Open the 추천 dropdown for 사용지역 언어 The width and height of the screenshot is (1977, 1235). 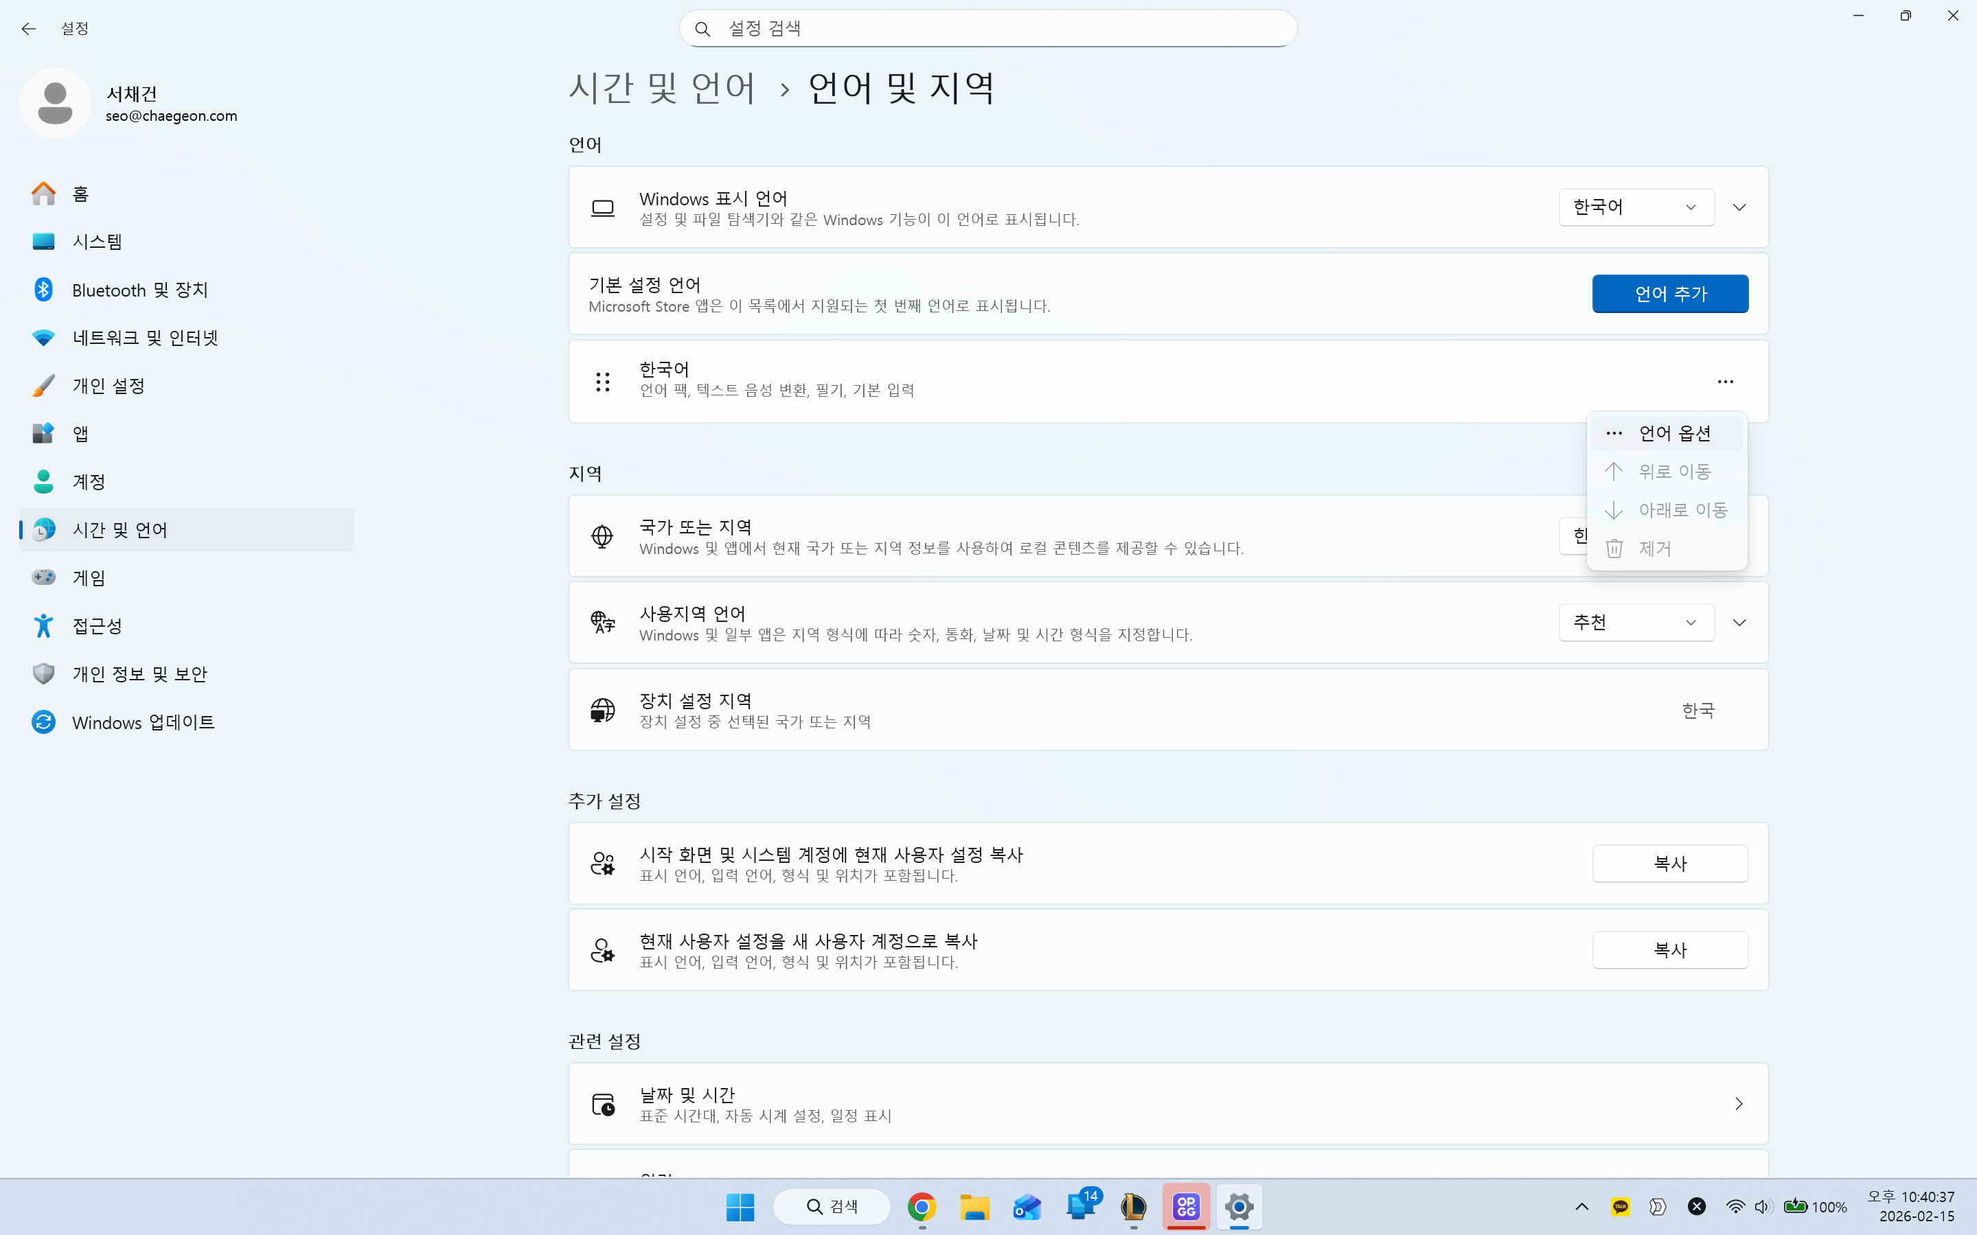(1635, 621)
